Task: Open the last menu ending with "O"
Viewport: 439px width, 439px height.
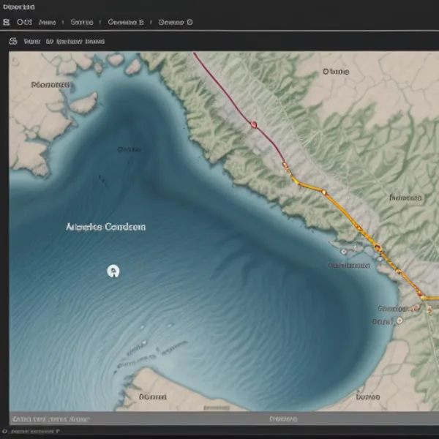Action: tap(176, 22)
